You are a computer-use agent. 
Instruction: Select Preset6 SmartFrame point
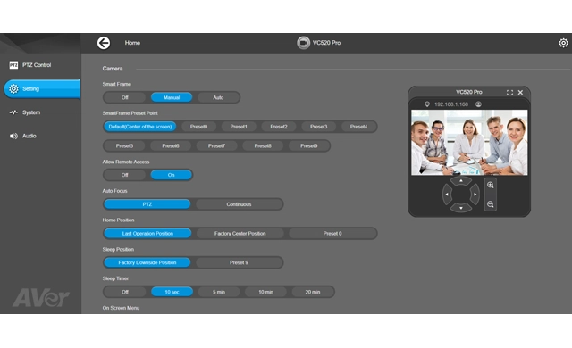(171, 146)
